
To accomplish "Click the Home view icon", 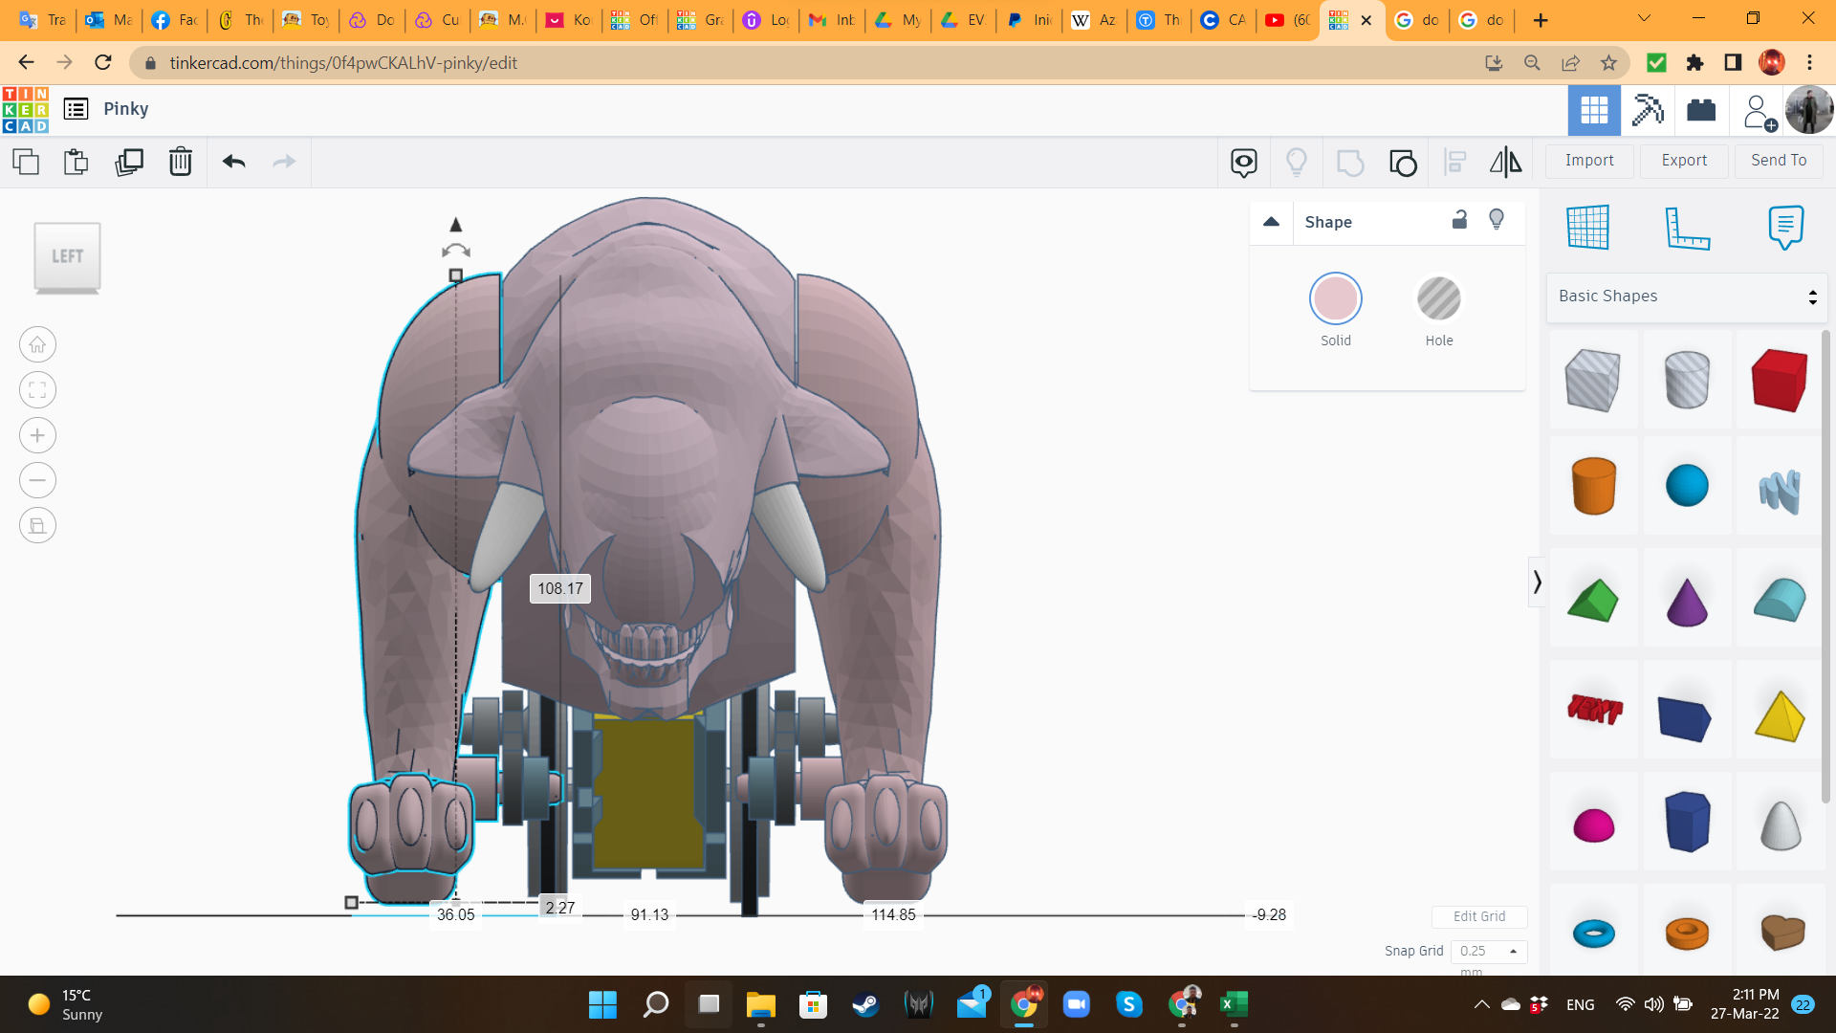I will [x=37, y=344].
